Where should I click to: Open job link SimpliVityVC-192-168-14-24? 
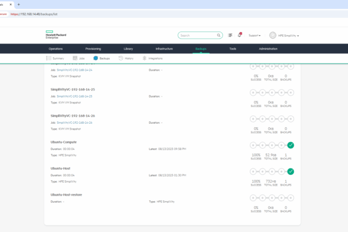pyautogui.click(x=74, y=70)
